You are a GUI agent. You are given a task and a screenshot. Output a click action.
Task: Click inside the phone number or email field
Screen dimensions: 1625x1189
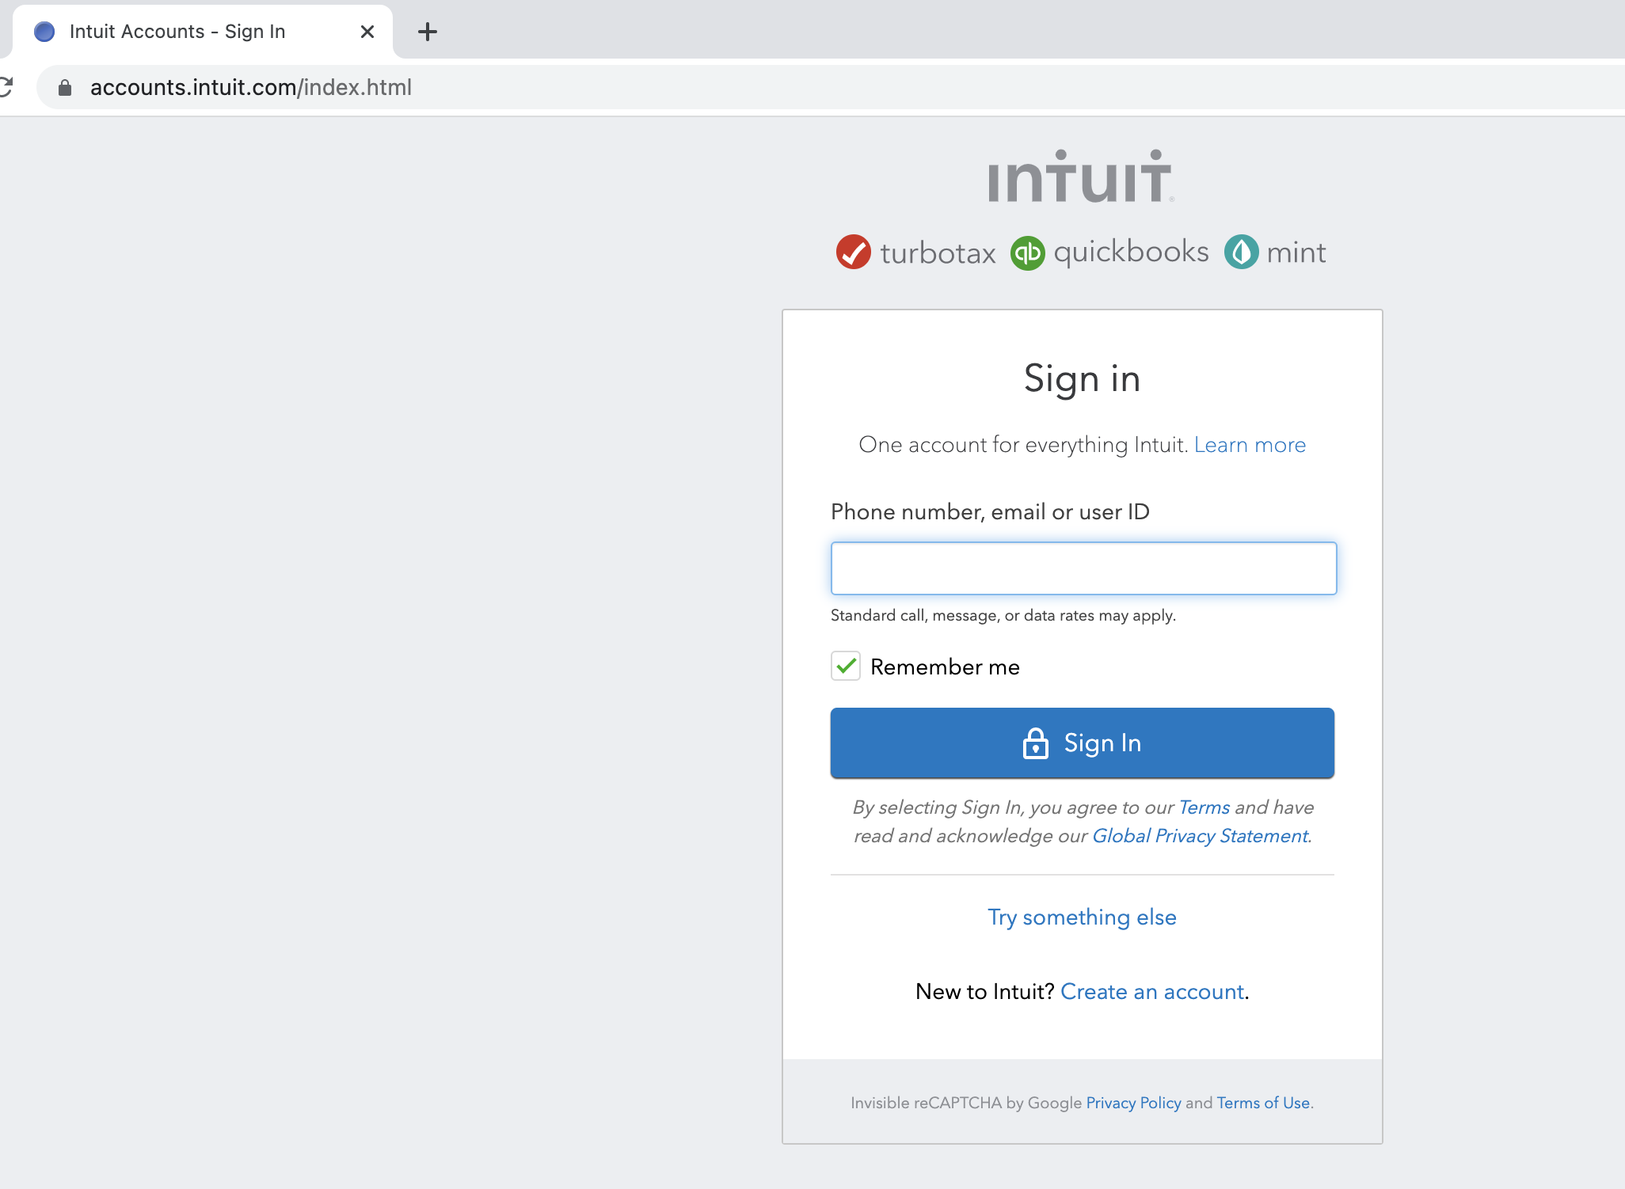pos(1082,568)
